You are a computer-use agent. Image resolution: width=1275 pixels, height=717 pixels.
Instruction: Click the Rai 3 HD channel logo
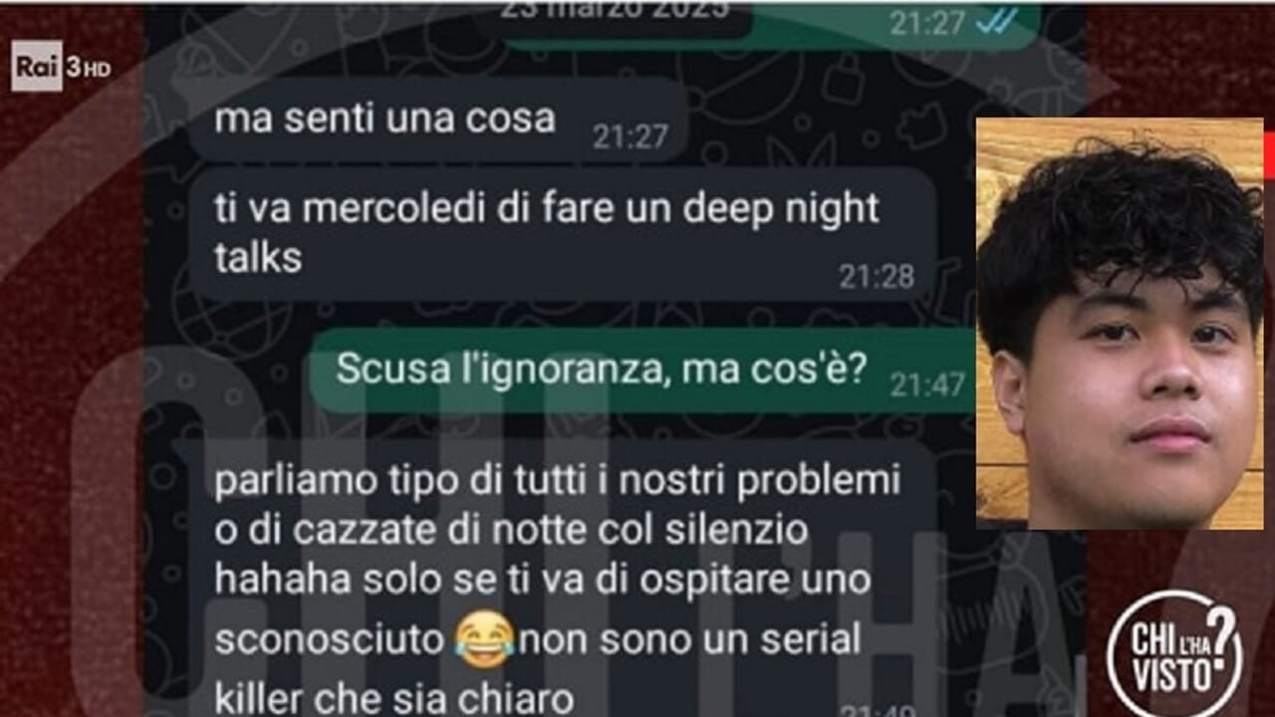point(61,68)
